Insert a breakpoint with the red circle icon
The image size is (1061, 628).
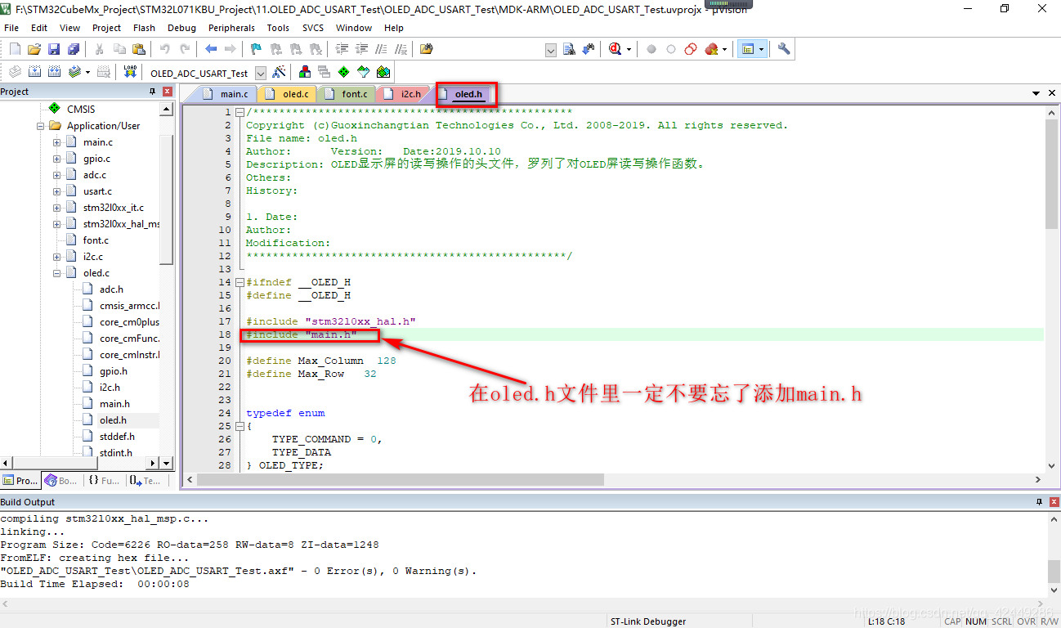651,49
